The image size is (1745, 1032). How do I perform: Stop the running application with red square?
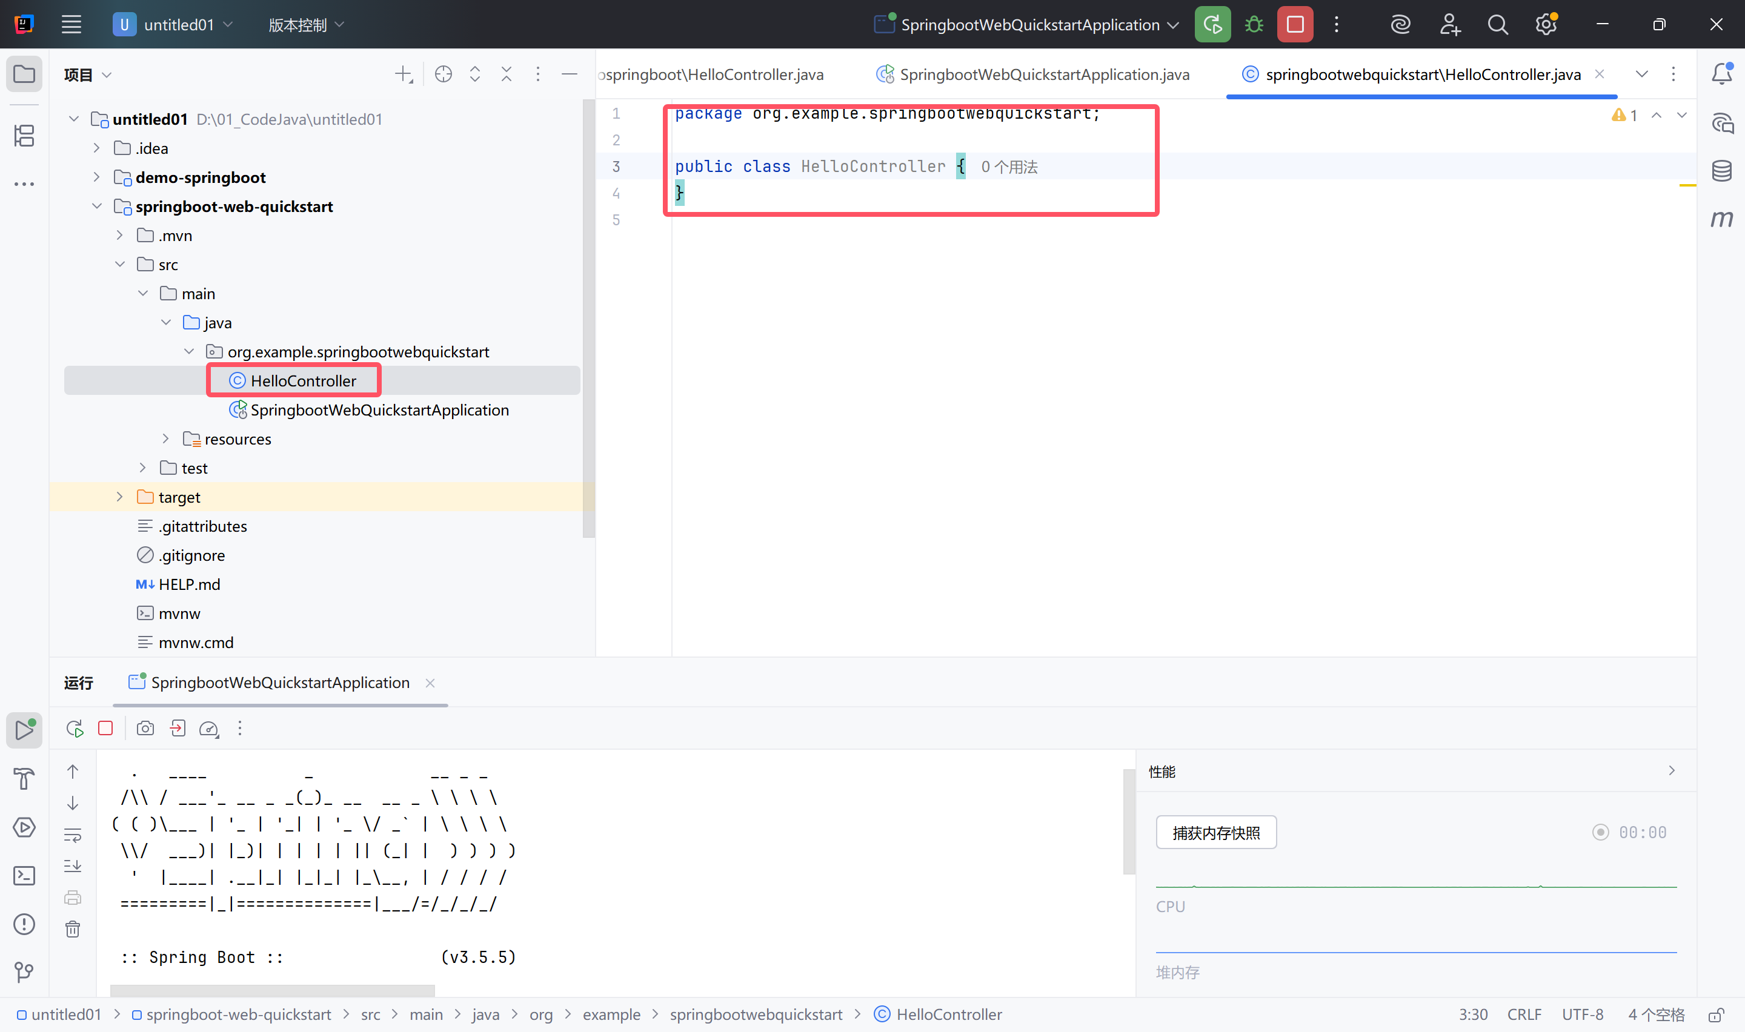click(1295, 25)
